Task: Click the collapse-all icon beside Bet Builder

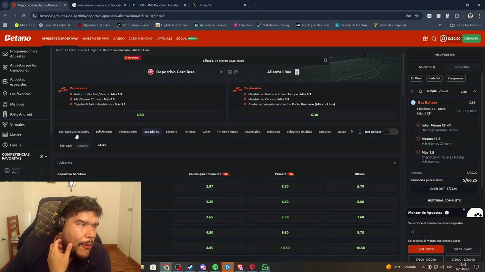Action: pyautogui.click(x=360, y=131)
